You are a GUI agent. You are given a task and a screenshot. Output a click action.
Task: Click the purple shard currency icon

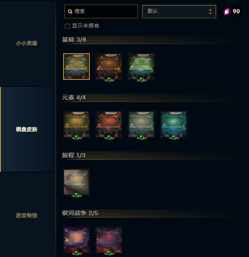click(x=227, y=12)
